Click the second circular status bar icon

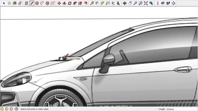coord(7,109)
